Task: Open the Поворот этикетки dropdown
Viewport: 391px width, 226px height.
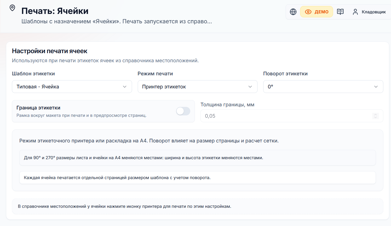Action: (x=323, y=87)
